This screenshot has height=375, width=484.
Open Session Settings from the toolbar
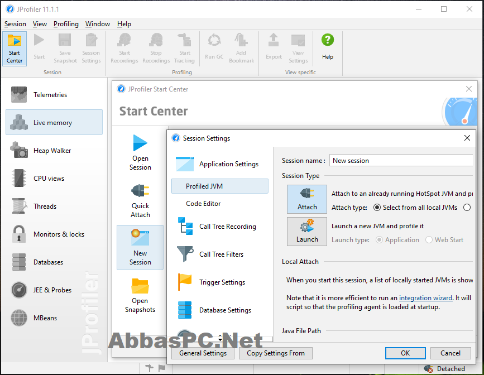tap(91, 49)
